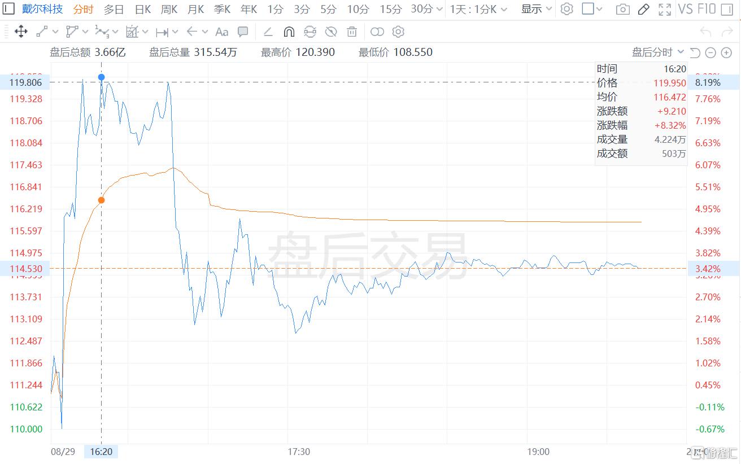The width and height of the screenshot is (741, 464).
Task: Open the VS compare function
Action: [685, 9]
